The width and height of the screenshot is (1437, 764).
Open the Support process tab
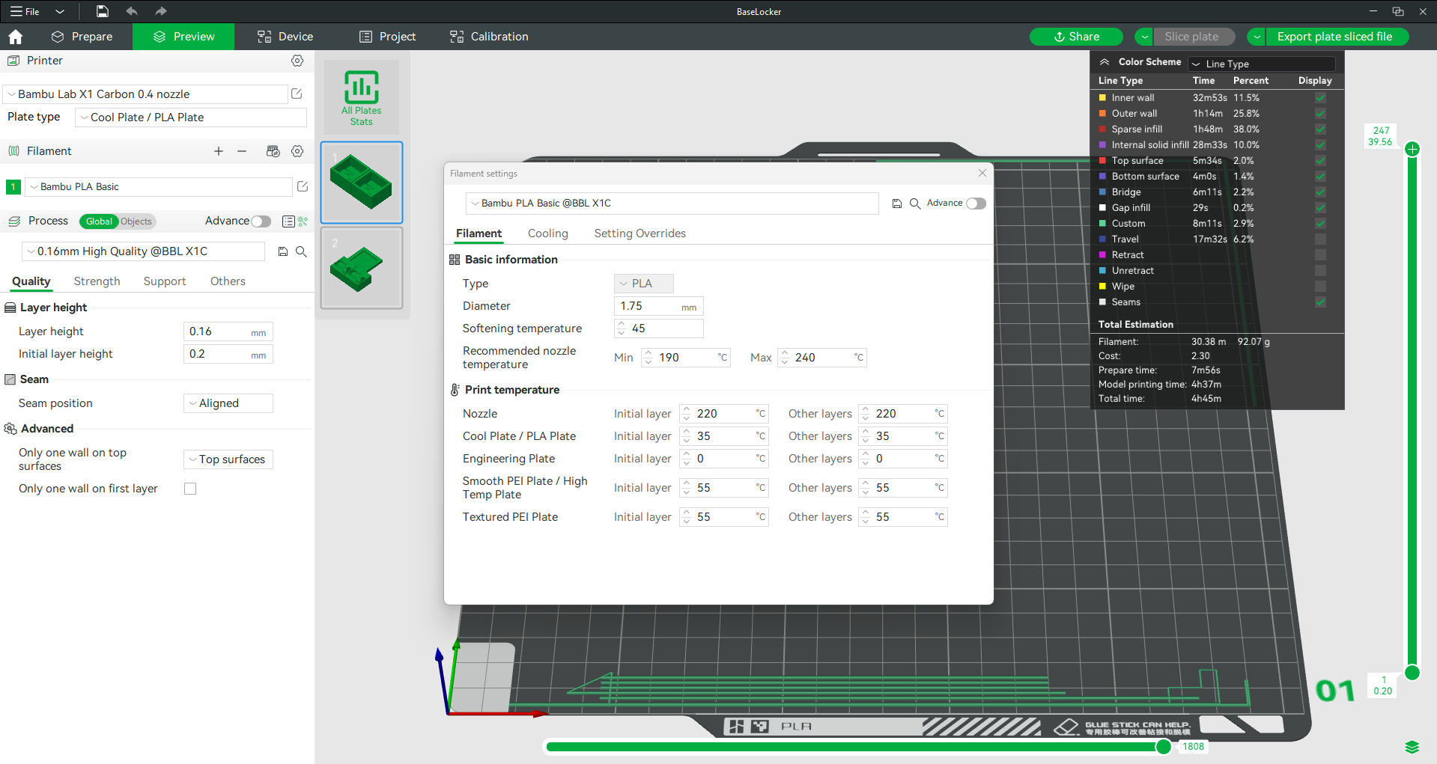click(165, 281)
